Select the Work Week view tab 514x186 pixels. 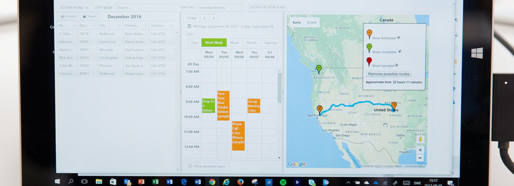click(x=214, y=43)
